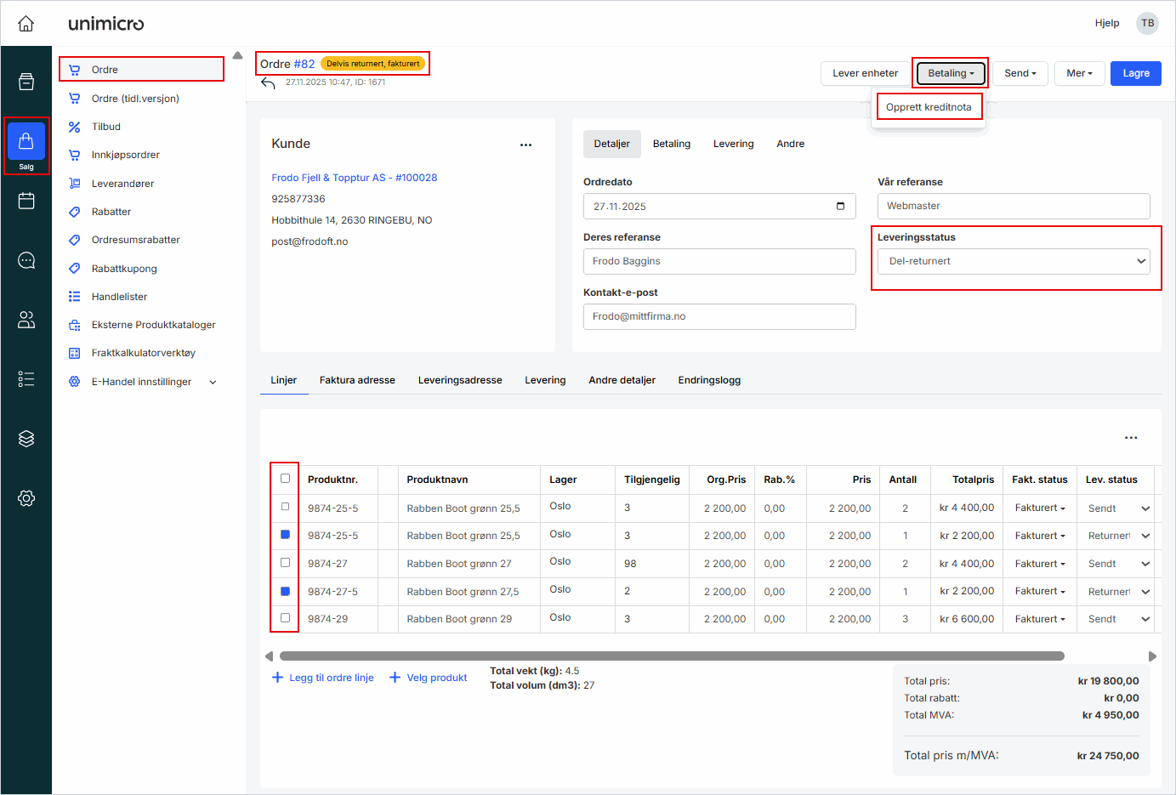
Task: Expand the Send dropdown button
Action: click(1020, 74)
